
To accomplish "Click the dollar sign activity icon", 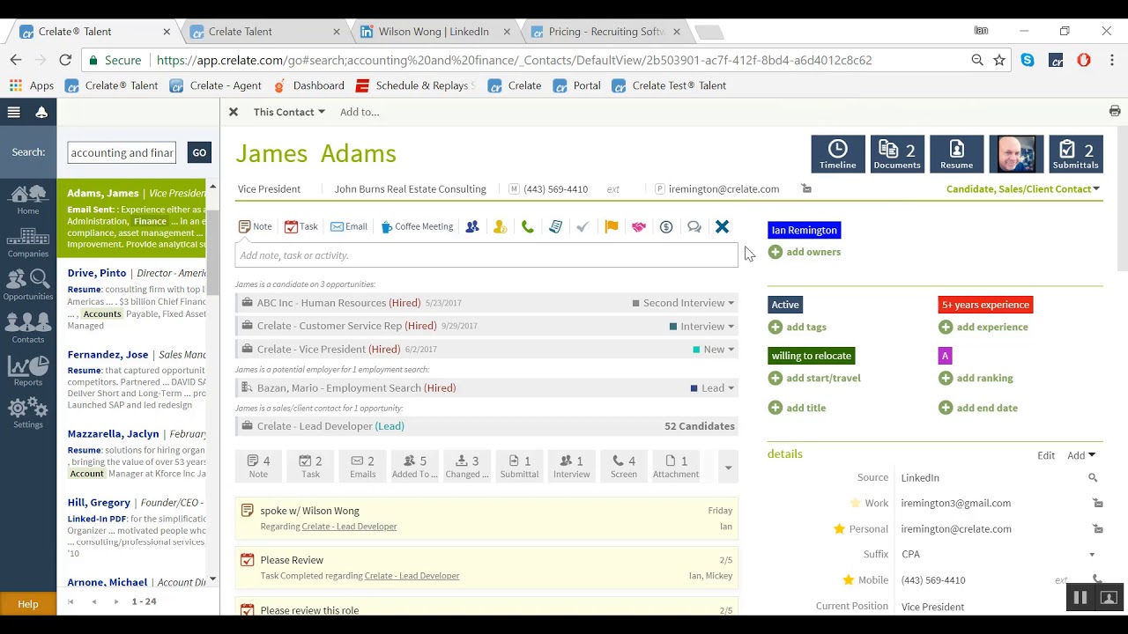I will (666, 227).
